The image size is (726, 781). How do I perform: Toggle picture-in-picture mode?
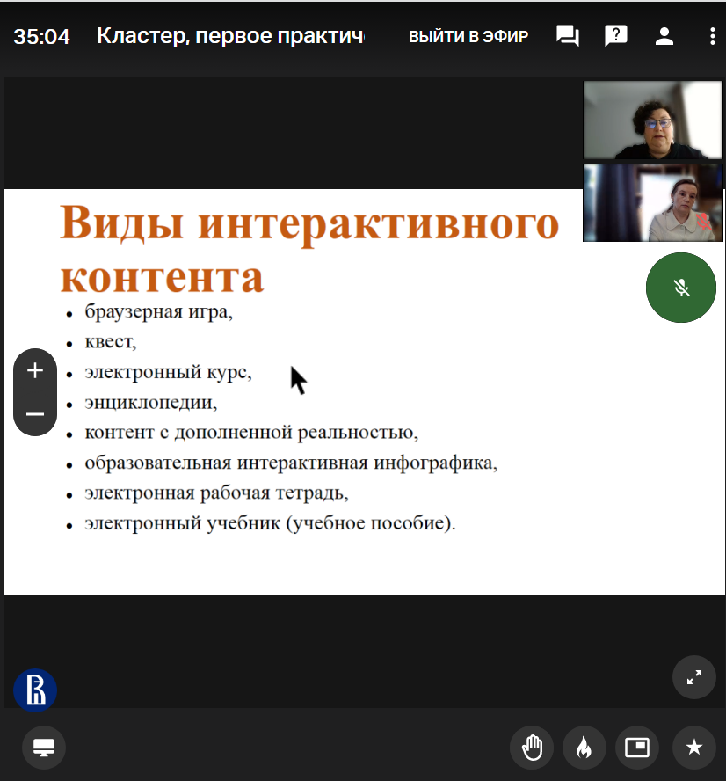(x=637, y=748)
